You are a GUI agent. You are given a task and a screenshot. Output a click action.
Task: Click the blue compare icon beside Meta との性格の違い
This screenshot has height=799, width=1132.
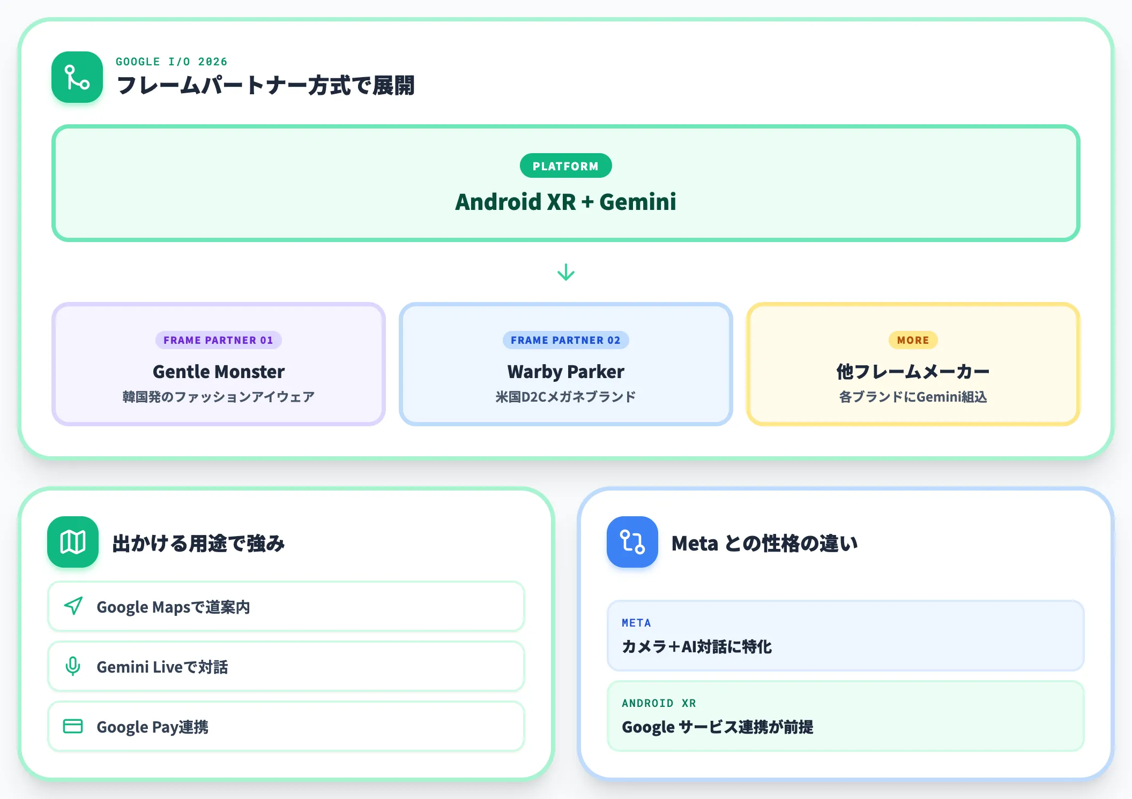(x=632, y=542)
